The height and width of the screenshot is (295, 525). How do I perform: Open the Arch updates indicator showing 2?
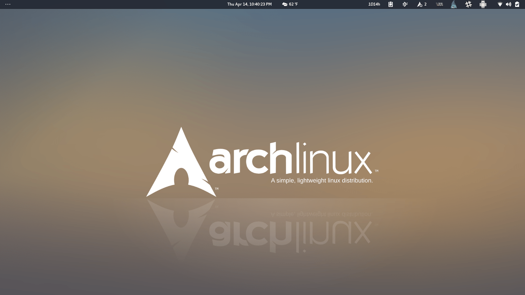tap(422, 4)
